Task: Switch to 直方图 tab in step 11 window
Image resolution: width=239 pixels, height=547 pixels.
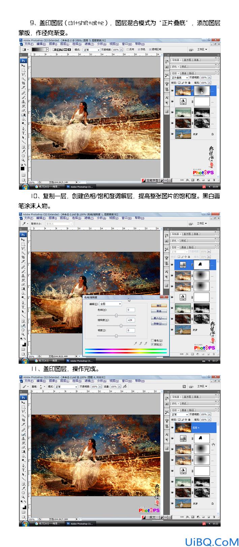Action: pyautogui.click(x=187, y=397)
